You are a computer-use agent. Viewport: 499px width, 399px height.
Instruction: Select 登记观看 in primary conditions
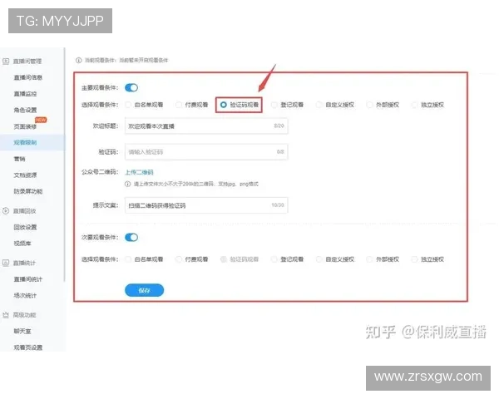pos(288,105)
